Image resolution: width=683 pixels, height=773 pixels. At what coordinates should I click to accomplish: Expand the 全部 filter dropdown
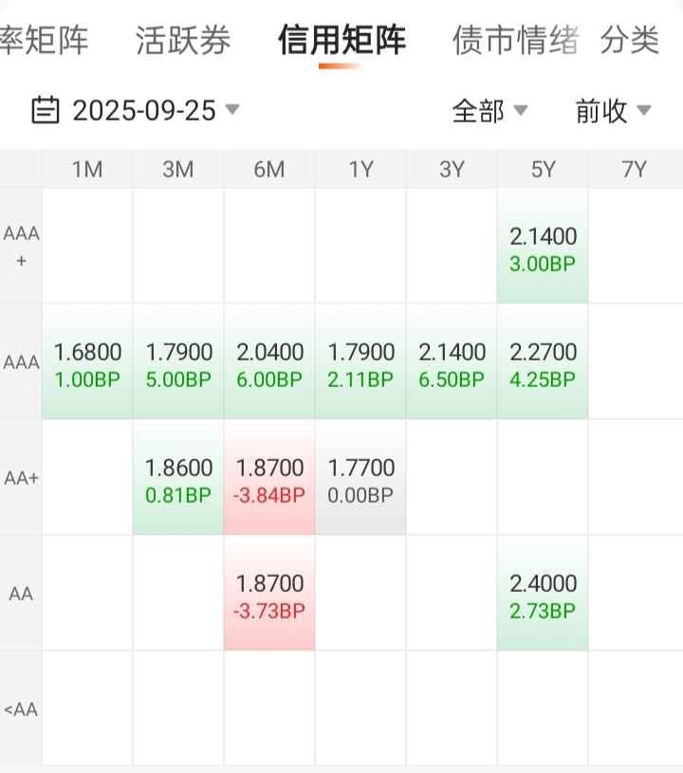(x=489, y=111)
